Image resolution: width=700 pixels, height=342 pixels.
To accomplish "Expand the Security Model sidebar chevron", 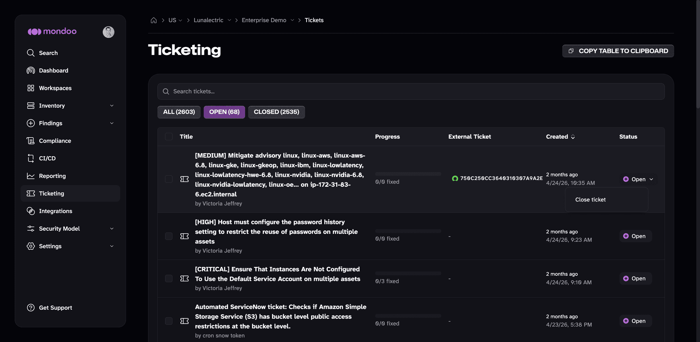I will point(112,229).
